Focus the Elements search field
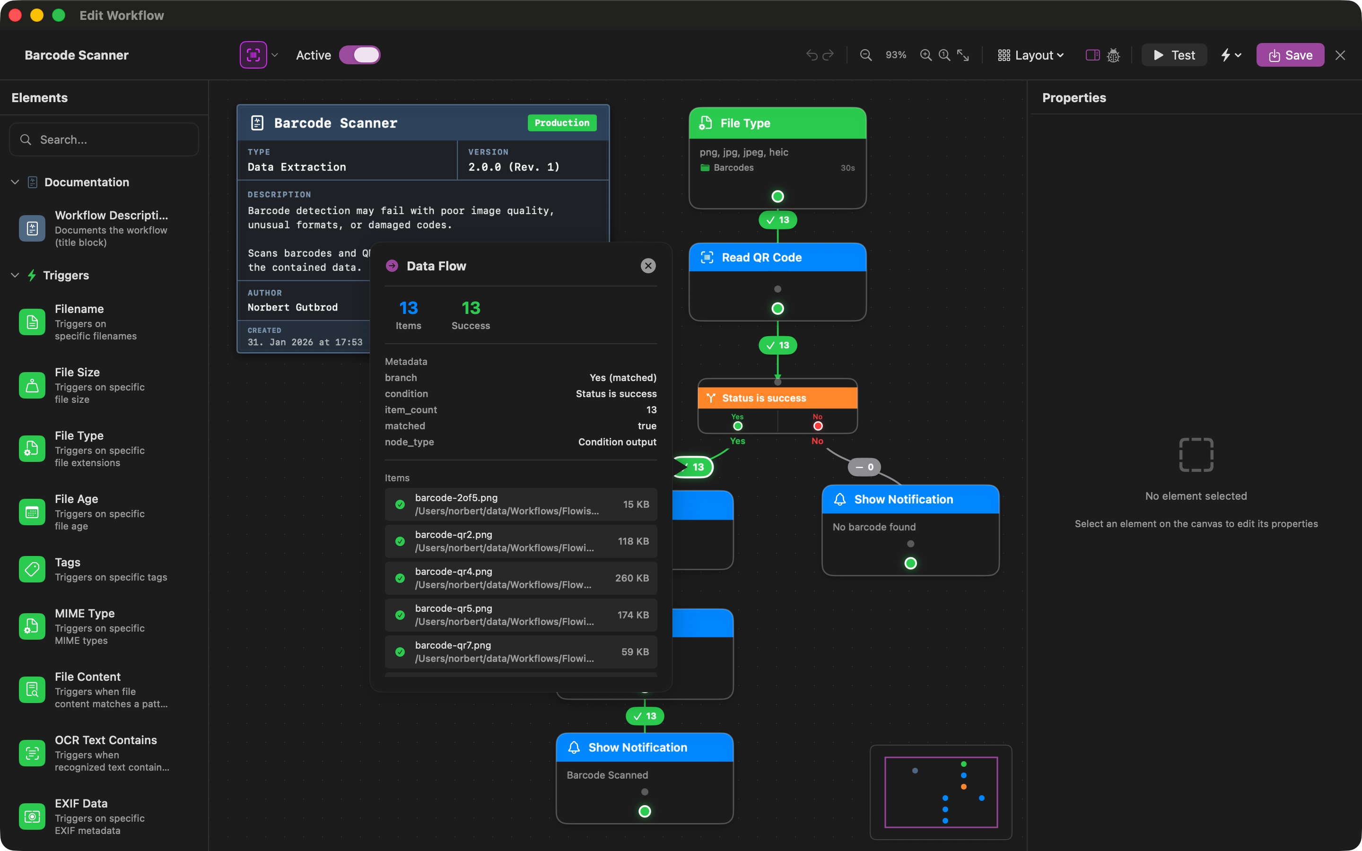 coord(104,139)
